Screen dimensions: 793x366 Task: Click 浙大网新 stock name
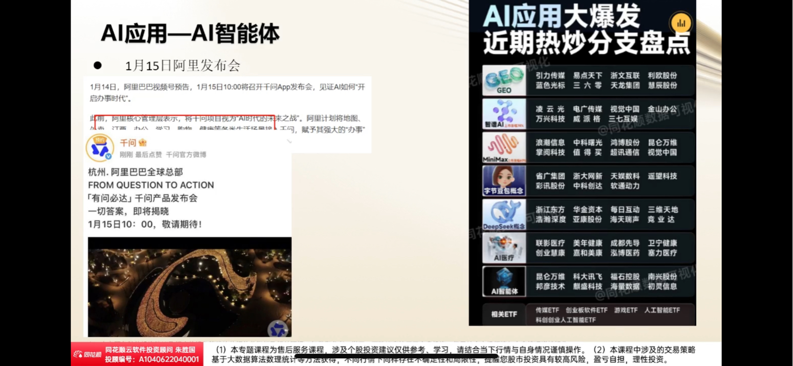(x=587, y=176)
